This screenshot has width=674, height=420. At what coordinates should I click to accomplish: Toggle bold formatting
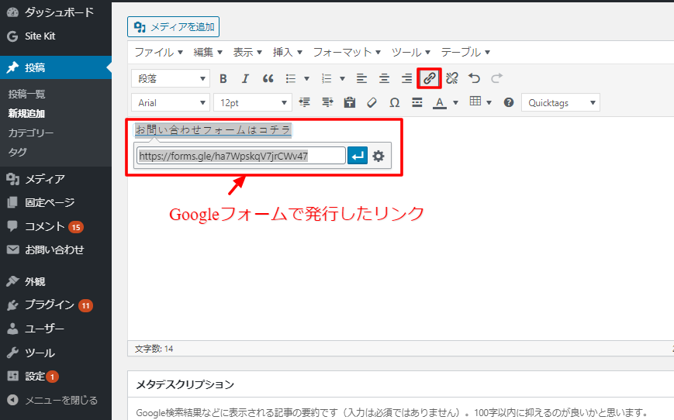point(223,78)
